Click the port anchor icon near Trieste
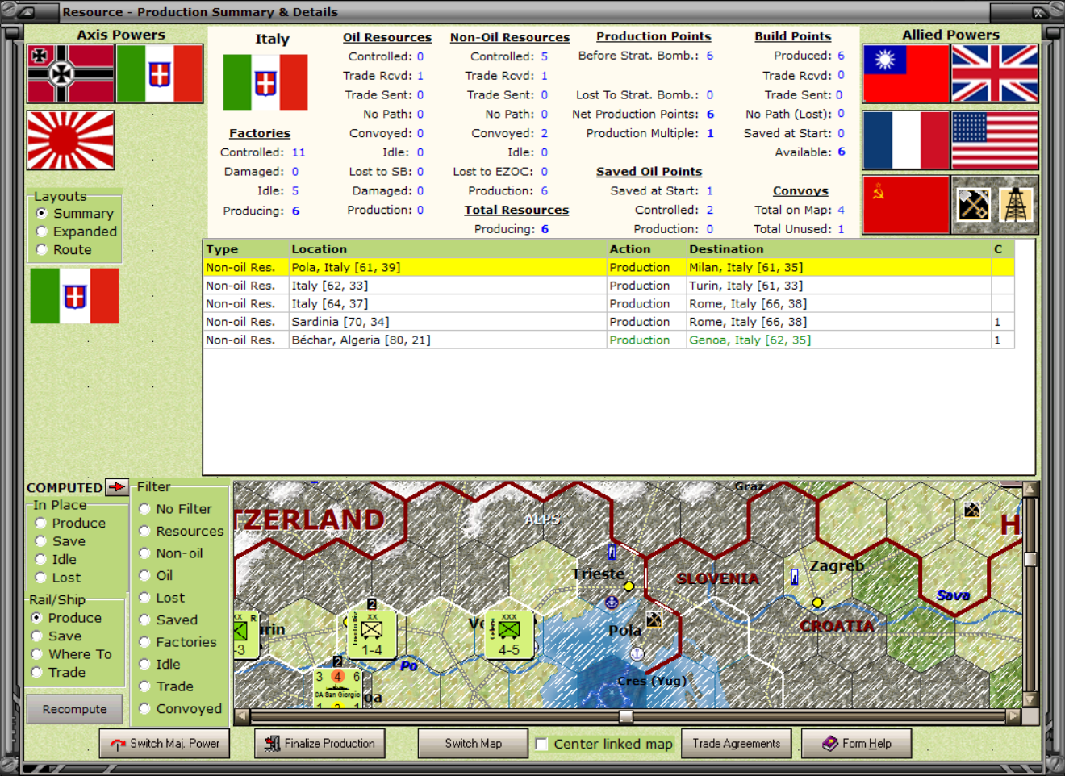Viewport: 1065px width, 776px height. (x=612, y=603)
